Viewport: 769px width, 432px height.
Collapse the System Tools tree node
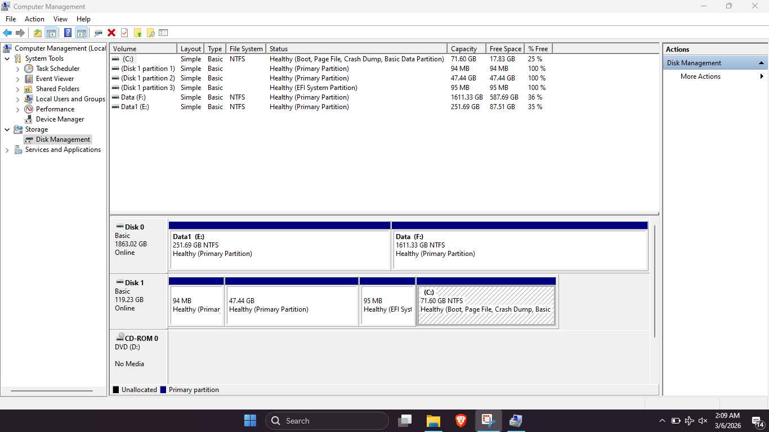(x=7, y=58)
